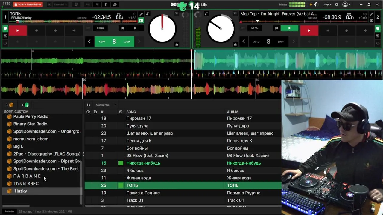The height and width of the screenshot is (215, 383).
Task: Open deck 2 platter dropdown arrow
Action: pos(235,14)
